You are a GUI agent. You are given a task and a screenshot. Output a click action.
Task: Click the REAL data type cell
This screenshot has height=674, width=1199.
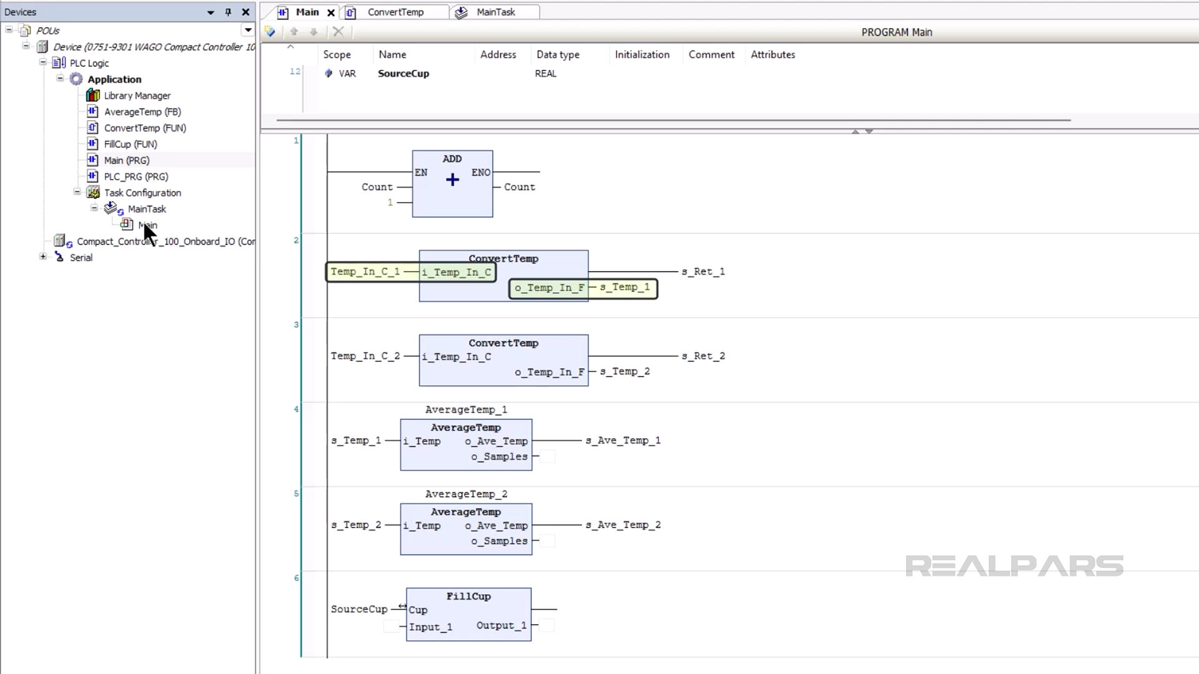pyautogui.click(x=545, y=74)
